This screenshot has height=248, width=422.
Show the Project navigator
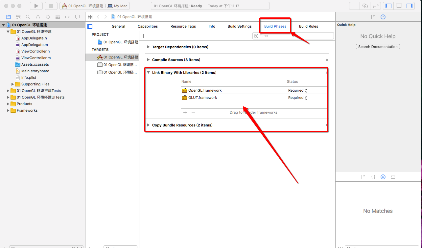click(9, 17)
